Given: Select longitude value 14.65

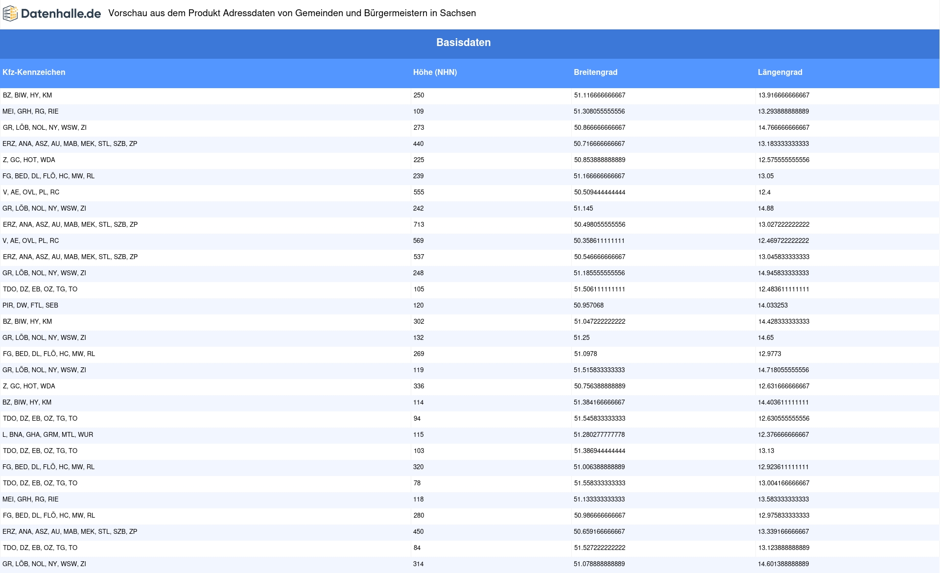Looking at the screenshot, I should [x=766, y=338].
